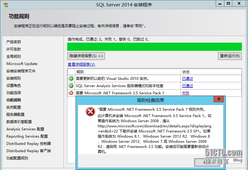Image resolution: width=248 pixels, height=170 pixels.
Task: Minimize the SQL Server 2014 setup window
Action: point(220,4)
